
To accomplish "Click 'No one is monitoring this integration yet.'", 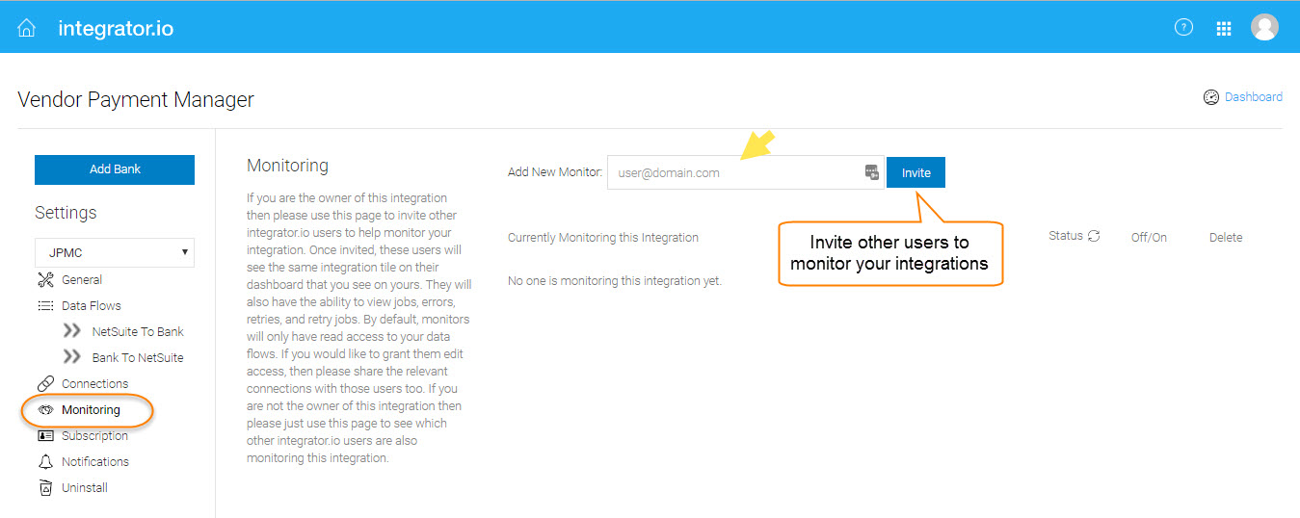I will coord(615,281).
